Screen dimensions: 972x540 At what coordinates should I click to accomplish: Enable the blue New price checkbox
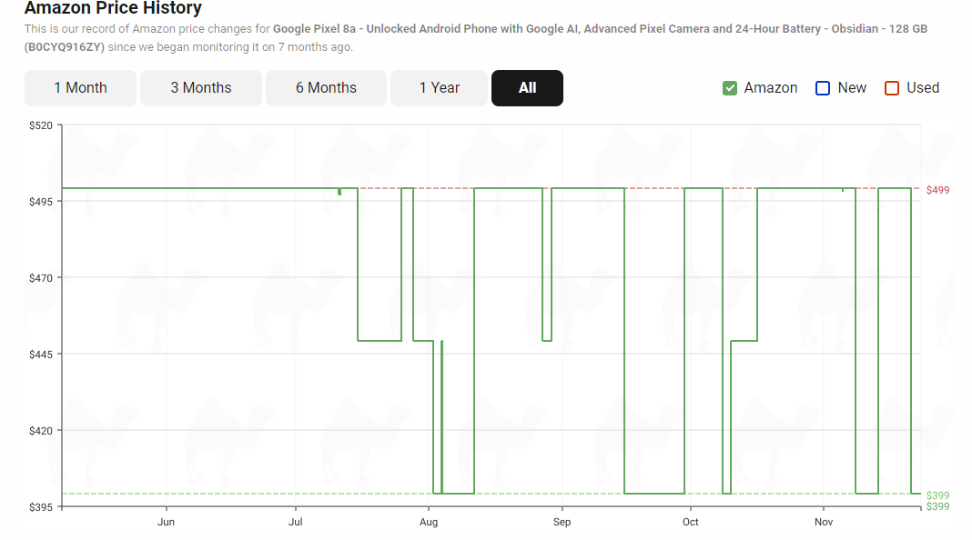click(823, 88)
